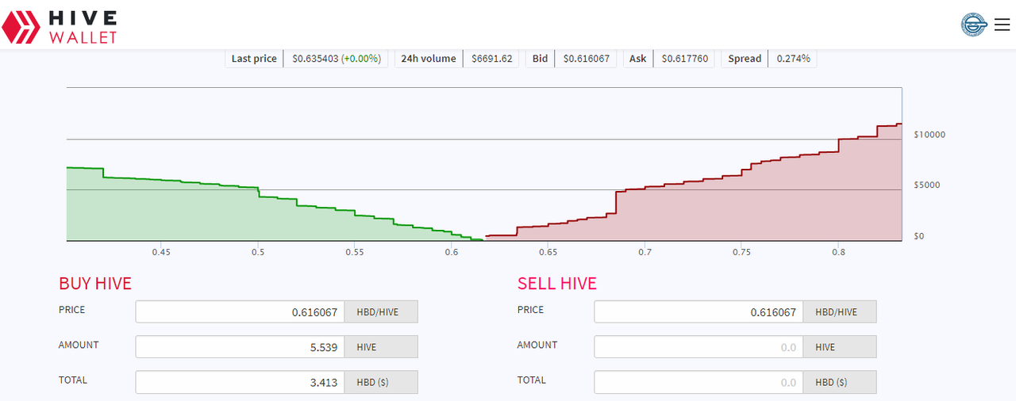Edit the Buy HIVE amount field

[241, 347]
